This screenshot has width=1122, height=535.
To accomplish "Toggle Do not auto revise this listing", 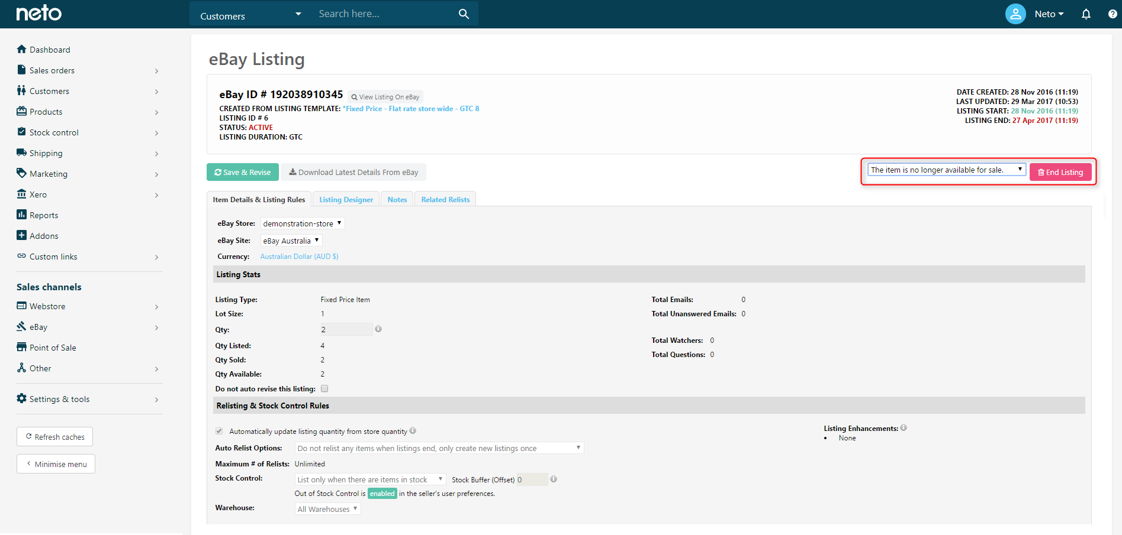I will [x=324, y=388].
